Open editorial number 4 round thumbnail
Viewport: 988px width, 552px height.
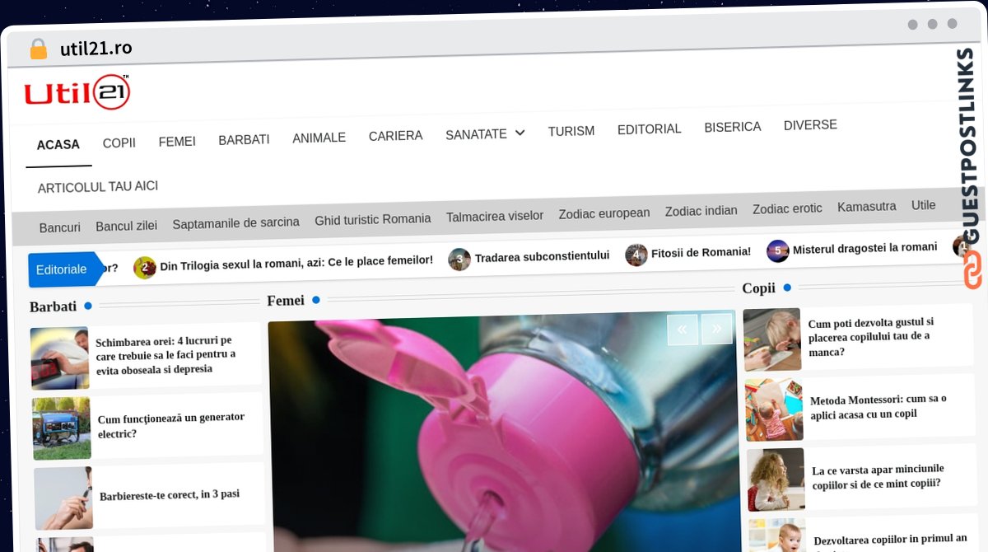636,255
